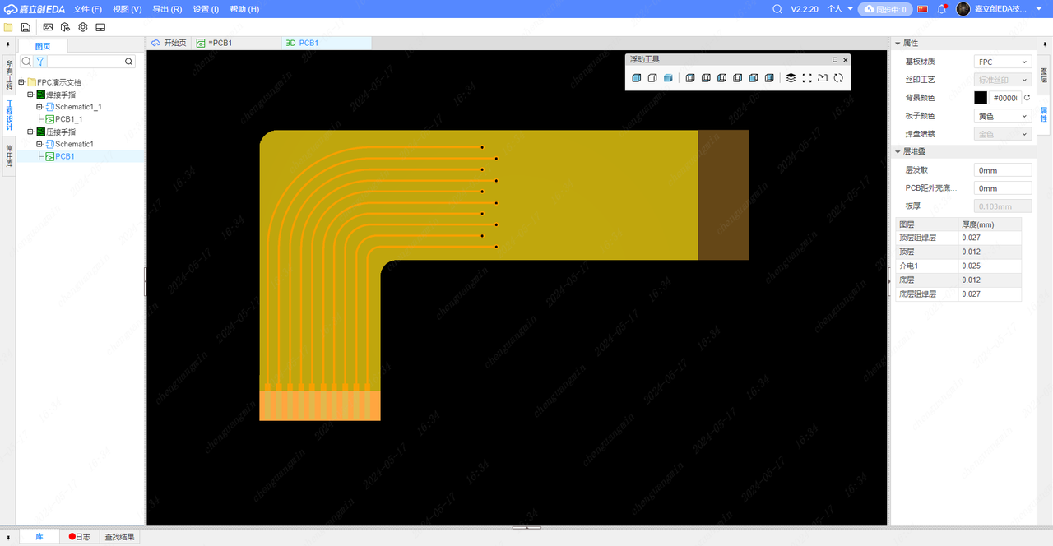Collapse the 焊接手指 tree node
This screenshot has width=1053, height=546.
[30, 95]
